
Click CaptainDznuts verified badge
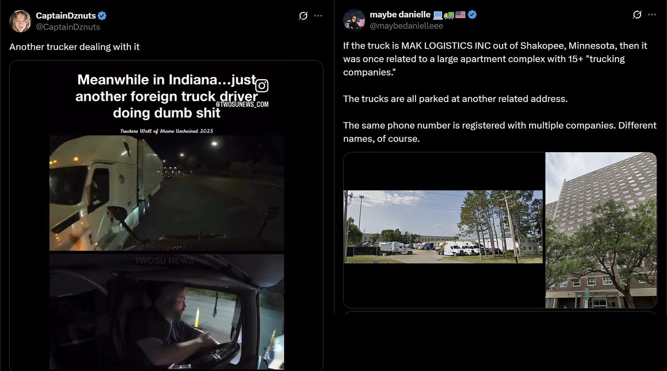pos(102,16)
